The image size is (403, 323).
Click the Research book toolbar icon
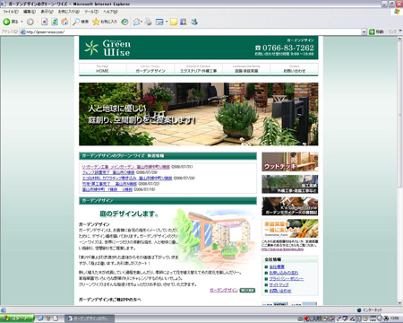tap(184, 22)
